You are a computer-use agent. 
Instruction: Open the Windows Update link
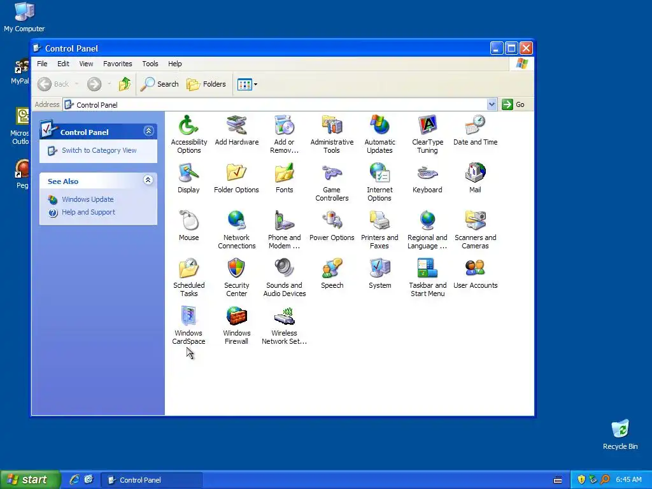pyautogui.click(x=88, y=199)
